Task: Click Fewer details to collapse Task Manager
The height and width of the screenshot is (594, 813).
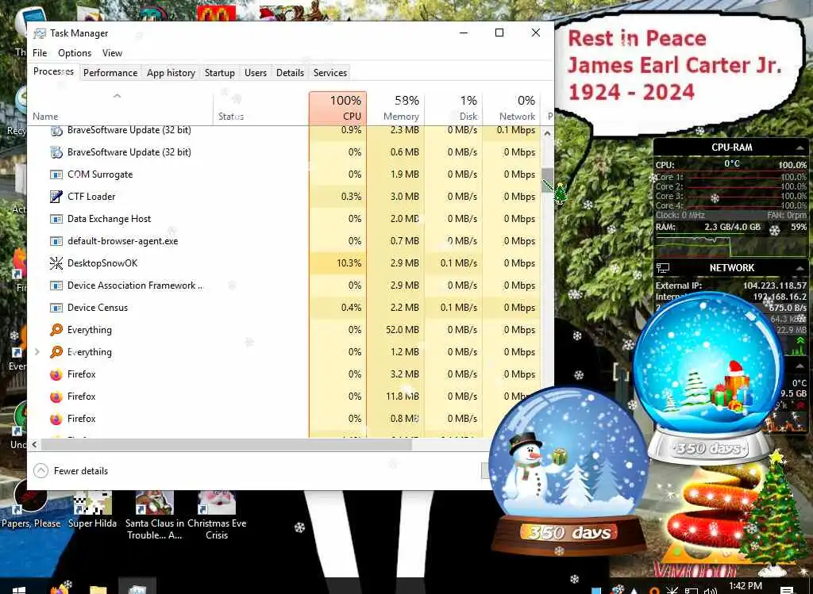Action: (71, 471)
